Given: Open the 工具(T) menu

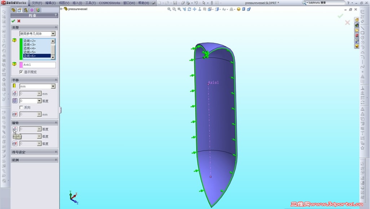Looking at the screenshot, I should coord(91,3).
